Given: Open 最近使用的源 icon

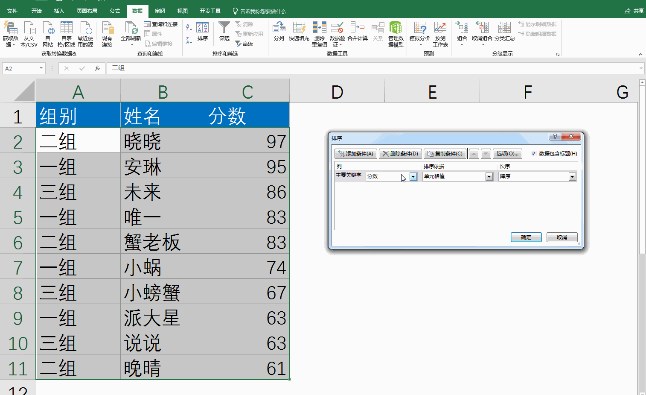Looking at the screenshot, I should 85,34.
